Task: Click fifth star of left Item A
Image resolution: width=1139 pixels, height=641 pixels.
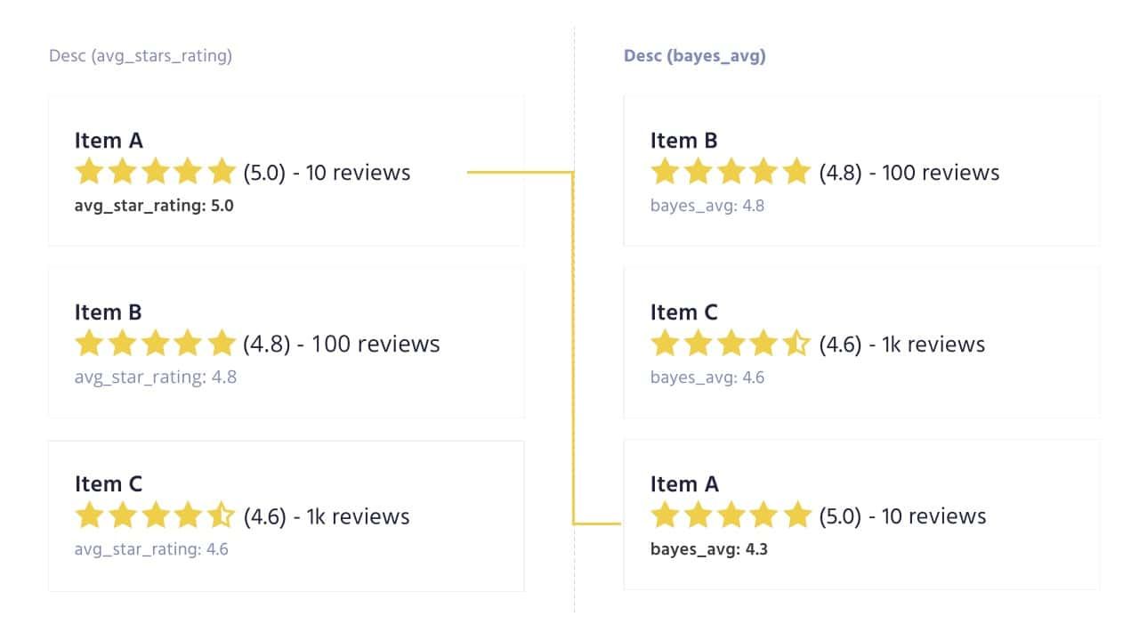Action: pos(221,171)
